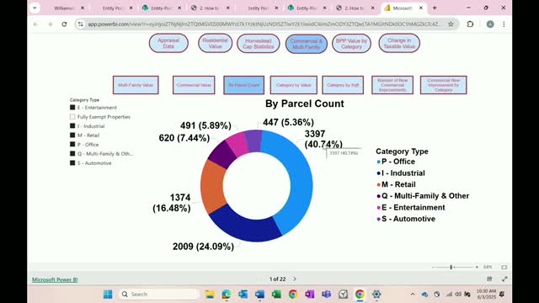Toggle the S - Automotive checkbox
Image resolution: width=539 pixels, height=303 pixels.
[72, 162]
